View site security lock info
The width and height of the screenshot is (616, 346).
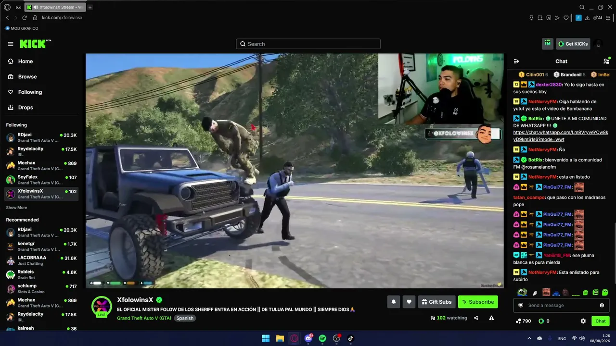pos(35,18)
